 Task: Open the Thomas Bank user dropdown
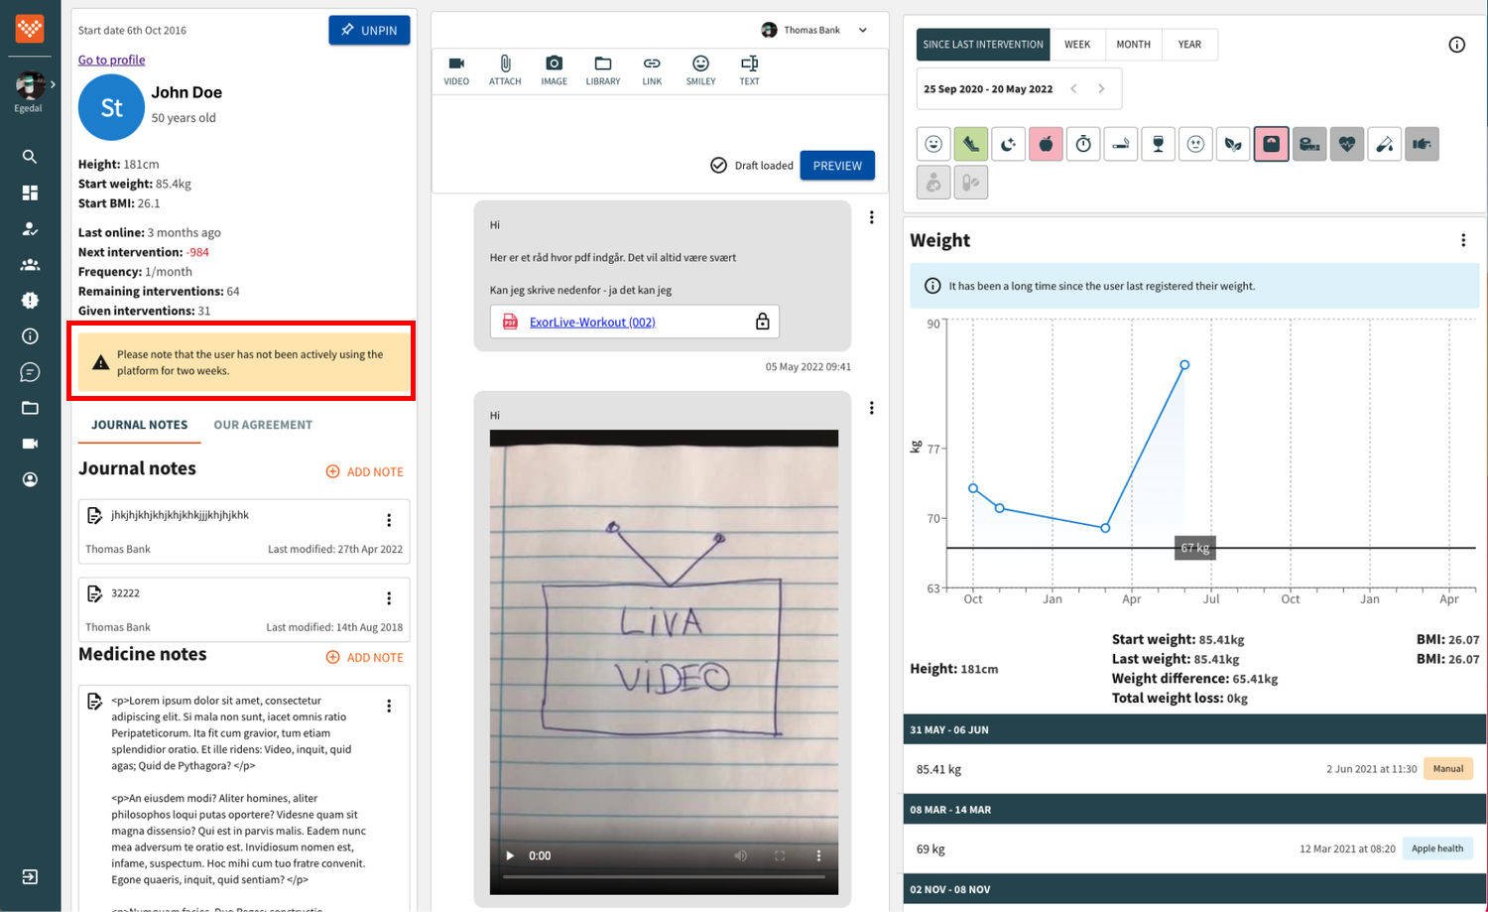click(814, 30)
